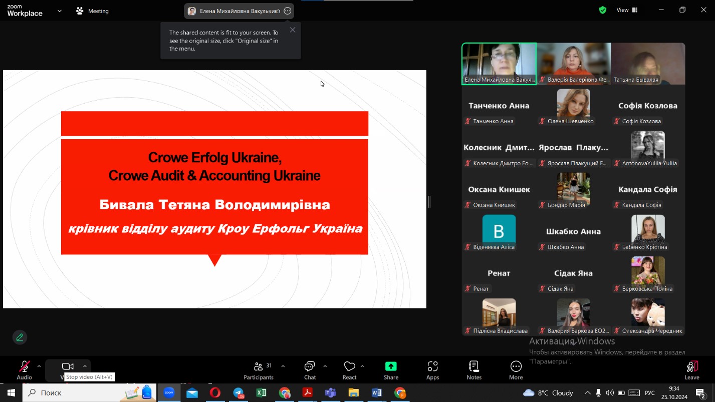
Task: Click Ренат name tile
Action: pos(499,273)
